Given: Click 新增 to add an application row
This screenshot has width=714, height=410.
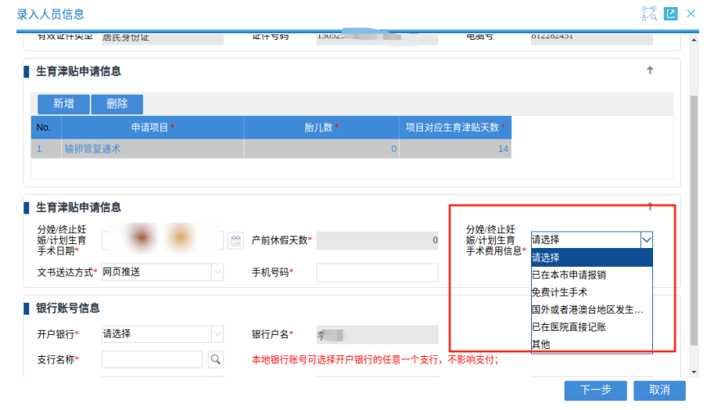Looking at the screenshot, I should (63, 104).
